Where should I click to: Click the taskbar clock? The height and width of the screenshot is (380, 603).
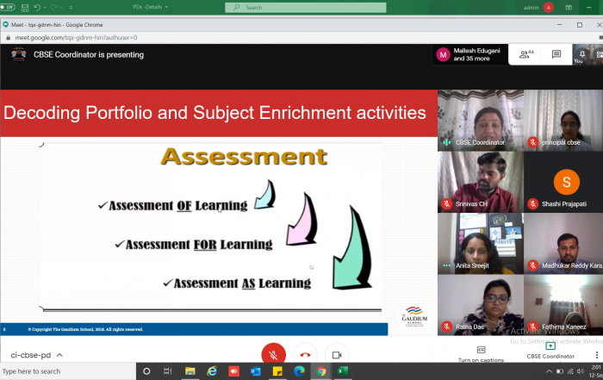click(x=596, y=371)
